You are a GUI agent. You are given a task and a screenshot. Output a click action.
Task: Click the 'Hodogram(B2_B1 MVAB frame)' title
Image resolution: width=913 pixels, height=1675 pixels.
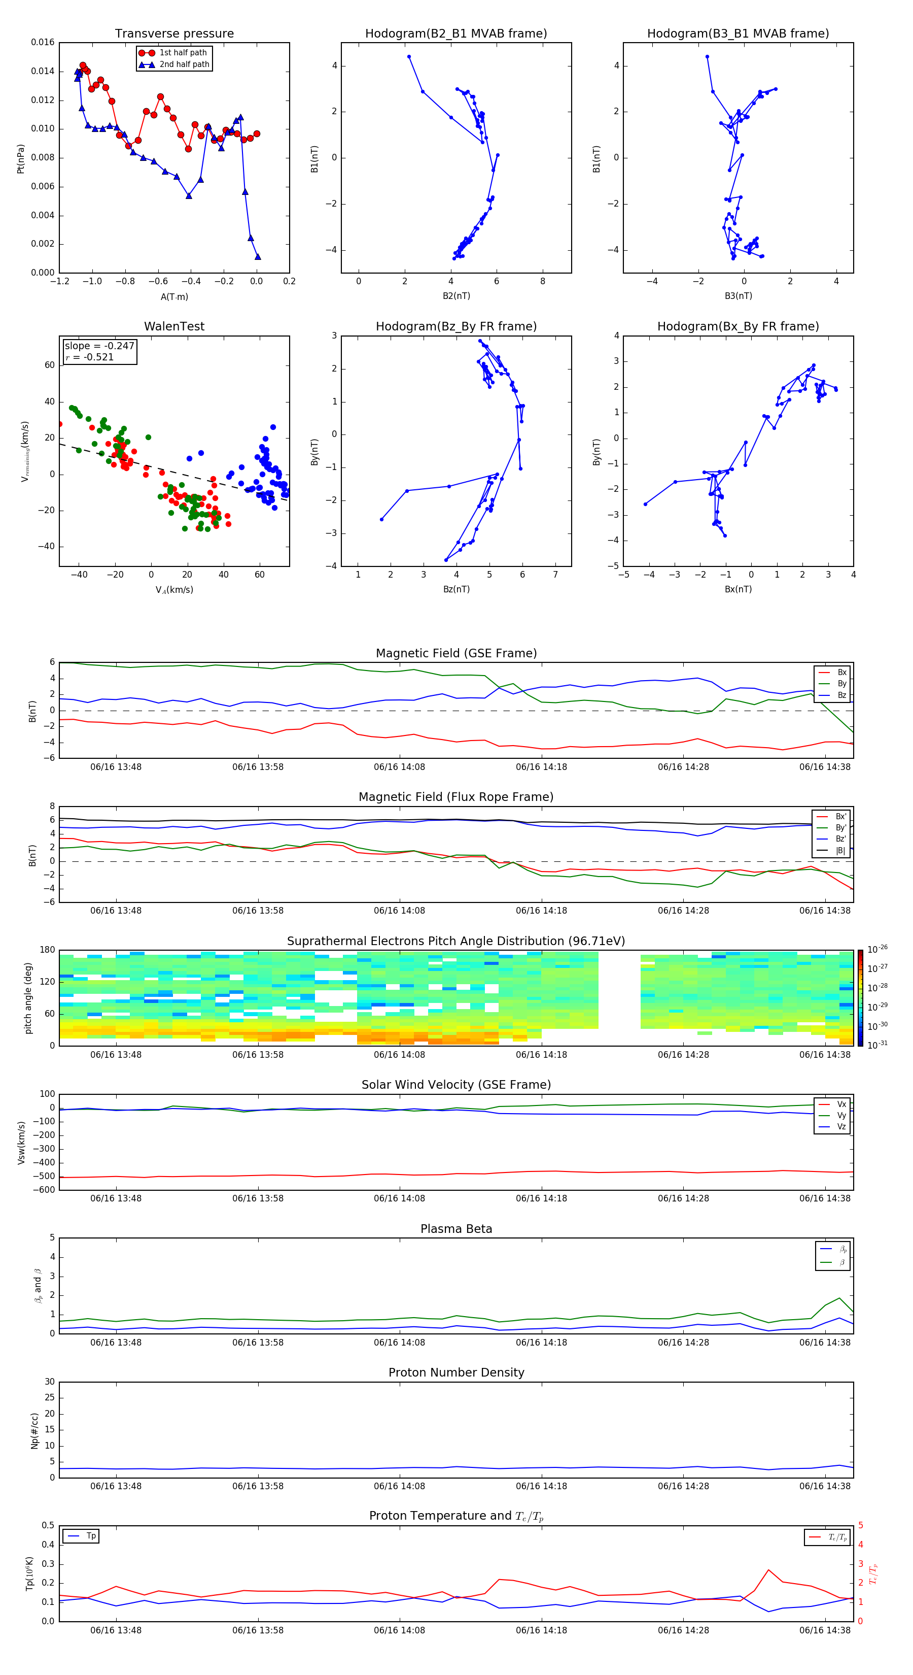tap(456, 34)
